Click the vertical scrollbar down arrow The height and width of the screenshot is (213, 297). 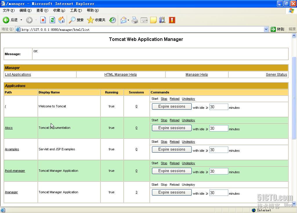tap(294, 204)
